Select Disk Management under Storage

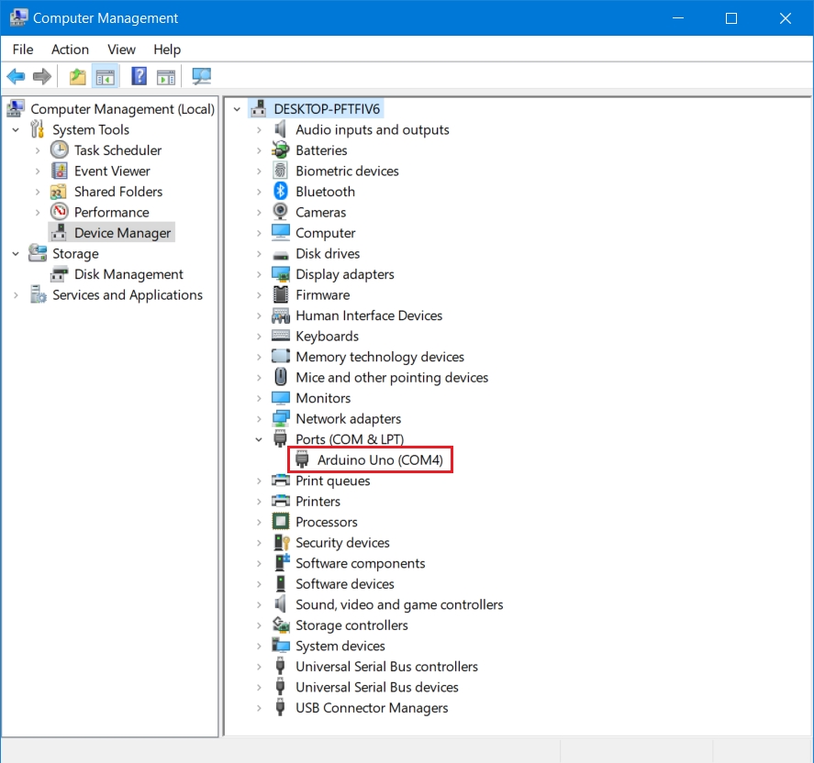[x=128, y=274]
